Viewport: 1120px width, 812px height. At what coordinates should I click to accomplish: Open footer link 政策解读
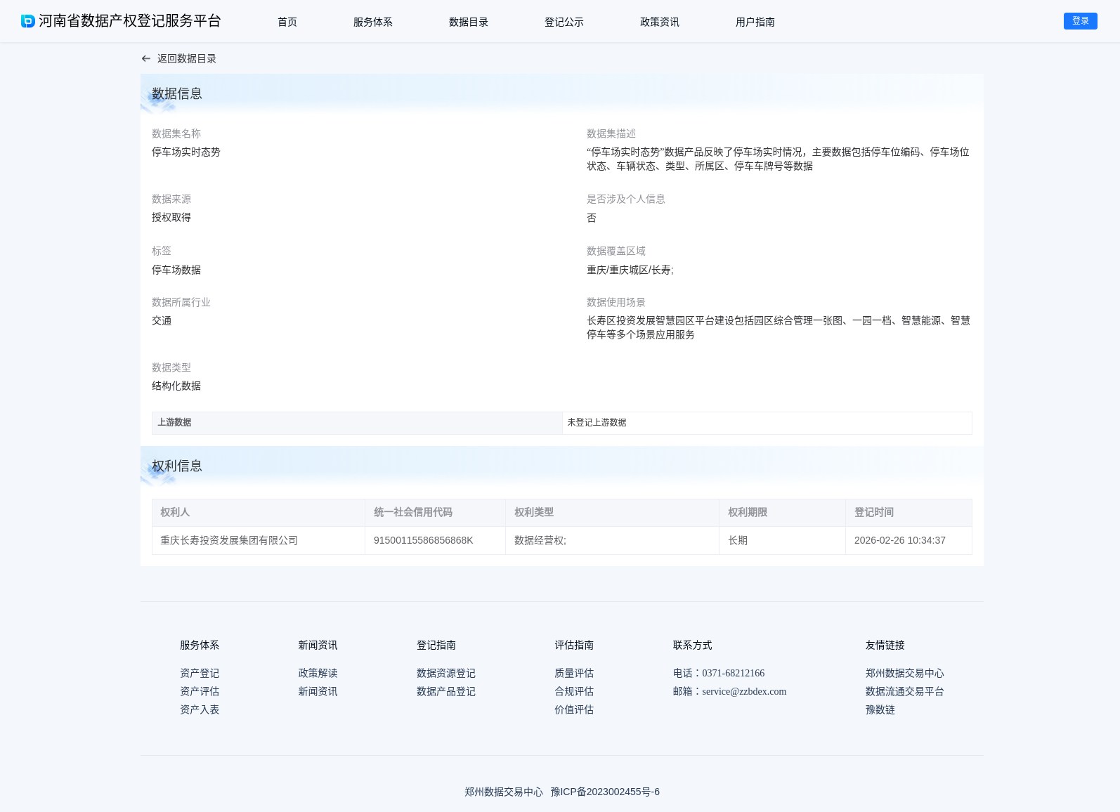point(318,673)
